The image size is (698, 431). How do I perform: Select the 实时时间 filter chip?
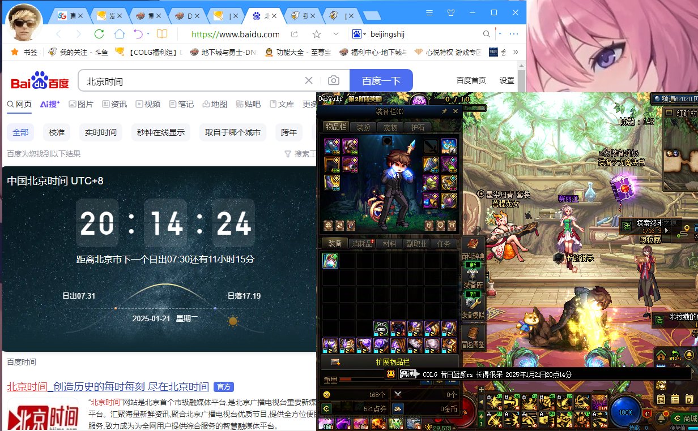tap(101, 133)
